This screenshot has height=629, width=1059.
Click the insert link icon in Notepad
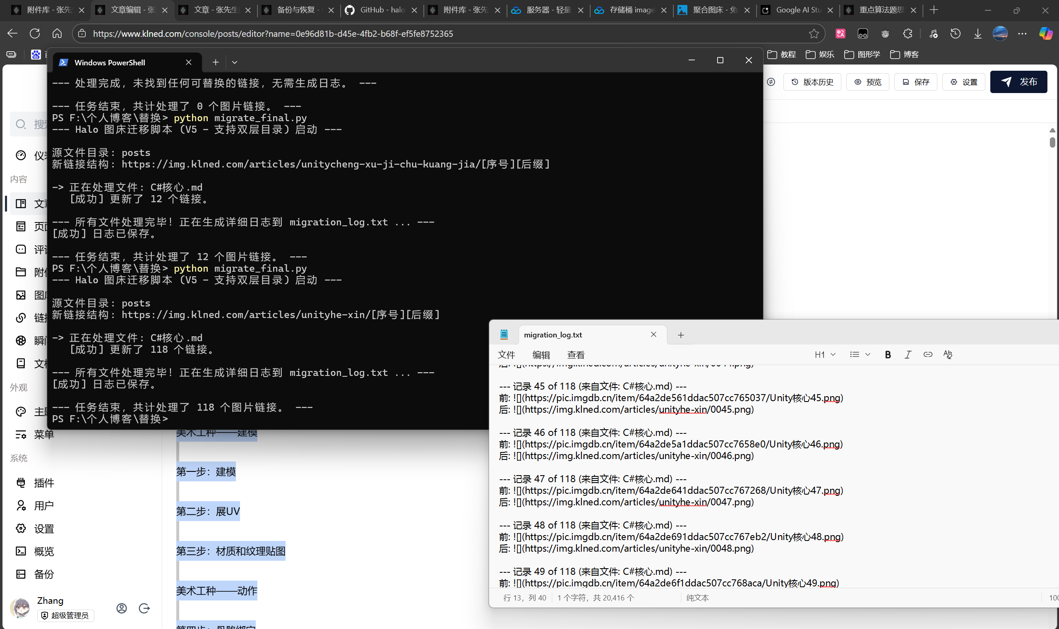(927, 355)
